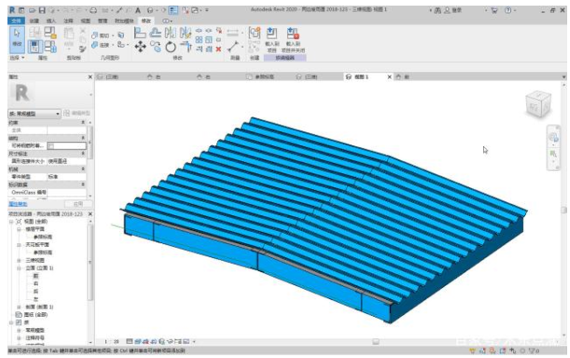Click the Mirror pick axis icon
The height and width of the screenshot is (358, 570).
click(171, 33)
